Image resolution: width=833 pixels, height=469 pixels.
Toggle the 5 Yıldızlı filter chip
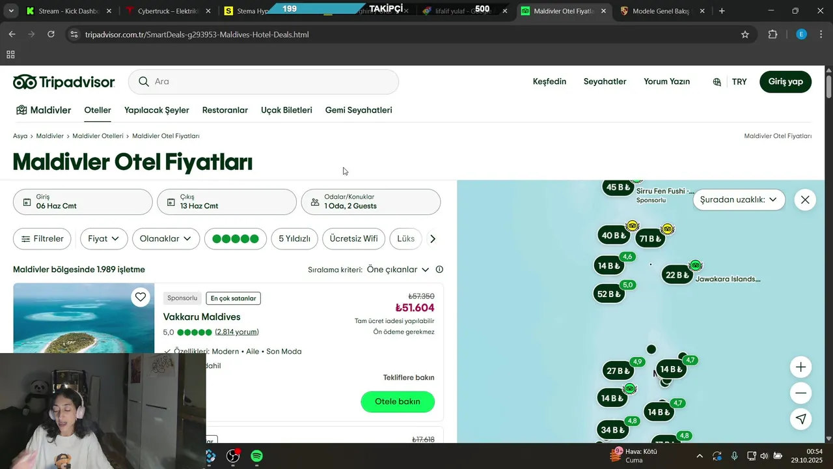(x=294, y=239)
